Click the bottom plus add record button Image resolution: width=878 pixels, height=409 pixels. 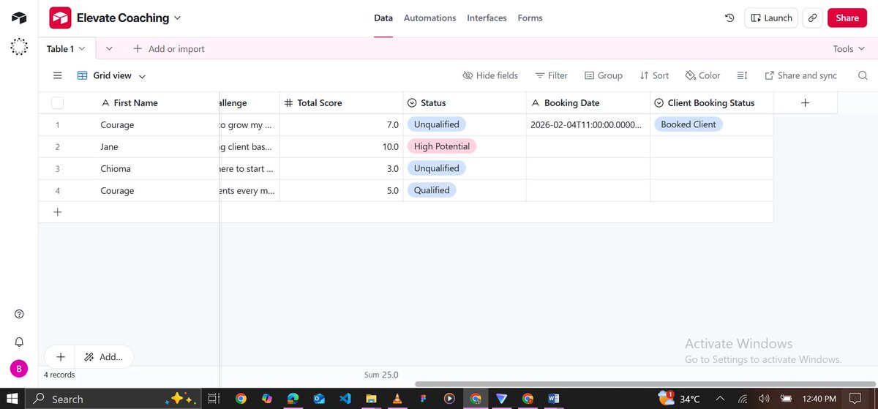coord(61,357)
